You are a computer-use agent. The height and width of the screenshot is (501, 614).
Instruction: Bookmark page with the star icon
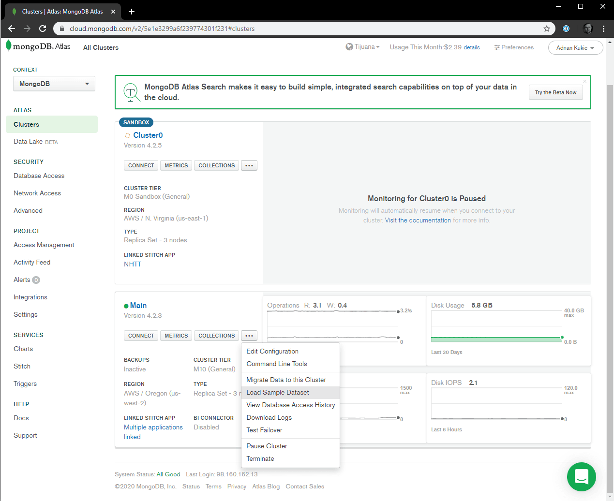547,29
